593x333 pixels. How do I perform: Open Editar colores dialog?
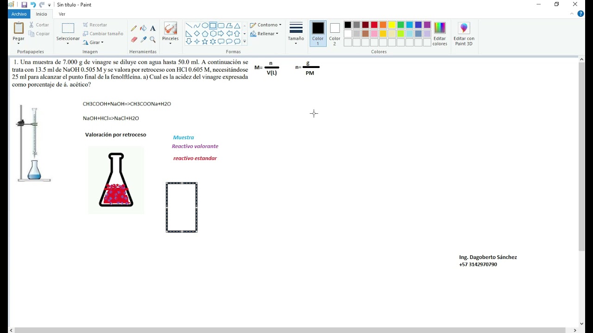(440, 33)
